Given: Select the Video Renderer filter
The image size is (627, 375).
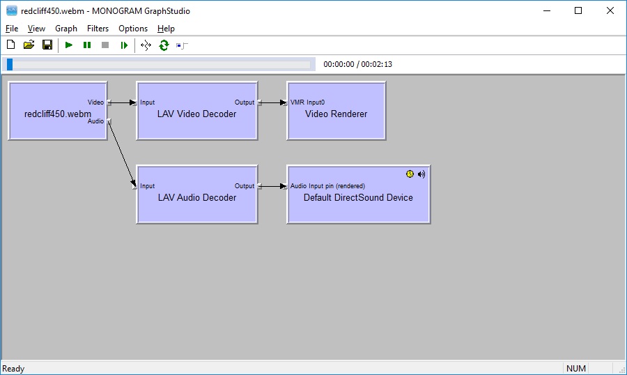Looking at the screenshot, I should [x=336, y=111].
